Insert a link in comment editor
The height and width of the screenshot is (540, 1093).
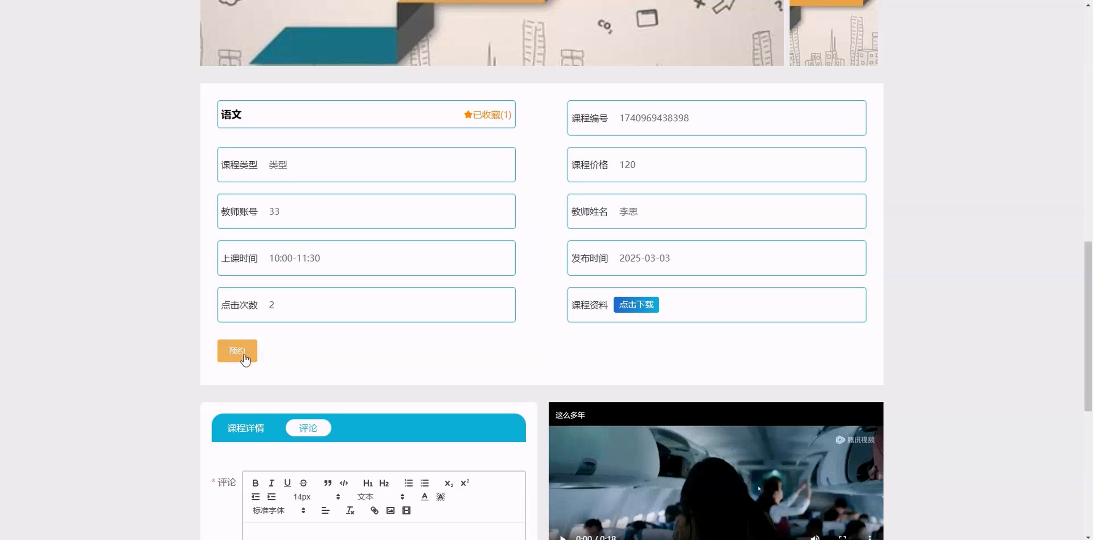click(x=374, y=511)
